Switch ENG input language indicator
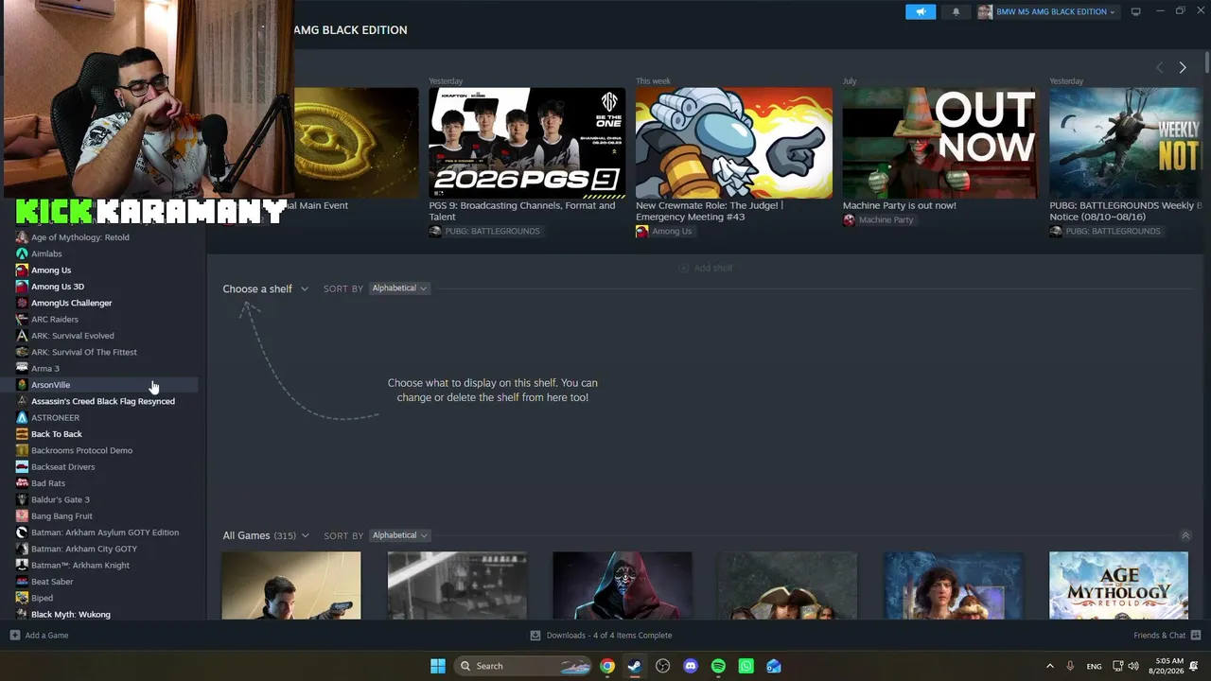This screenshot has height=681, width=1211. [1094, 666]
